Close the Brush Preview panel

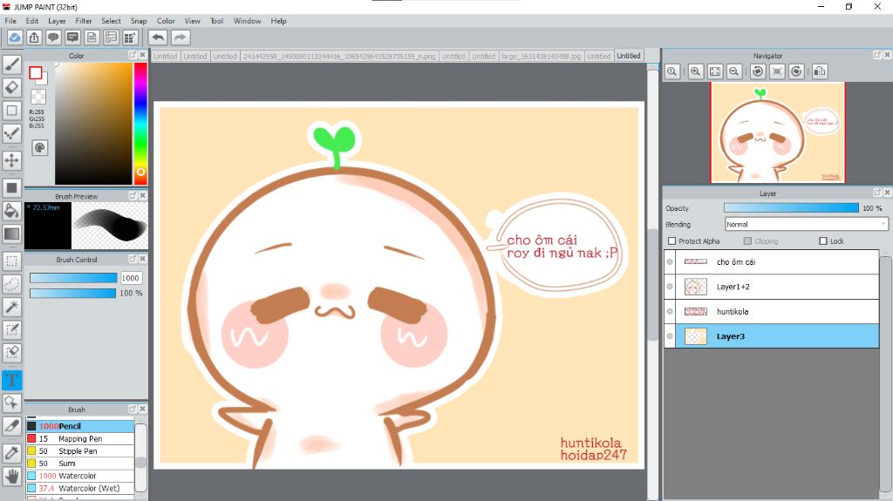click(142, 195)
